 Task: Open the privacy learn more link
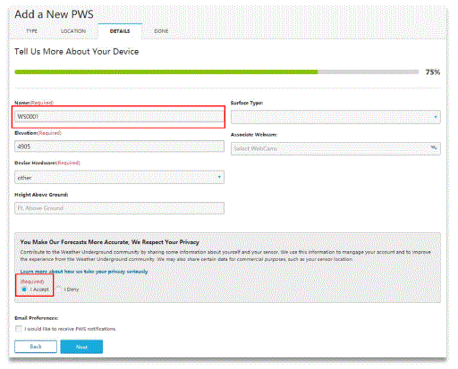pos(84,272)
